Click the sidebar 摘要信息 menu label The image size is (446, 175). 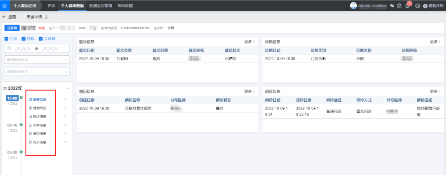click(x=40, y=100)
